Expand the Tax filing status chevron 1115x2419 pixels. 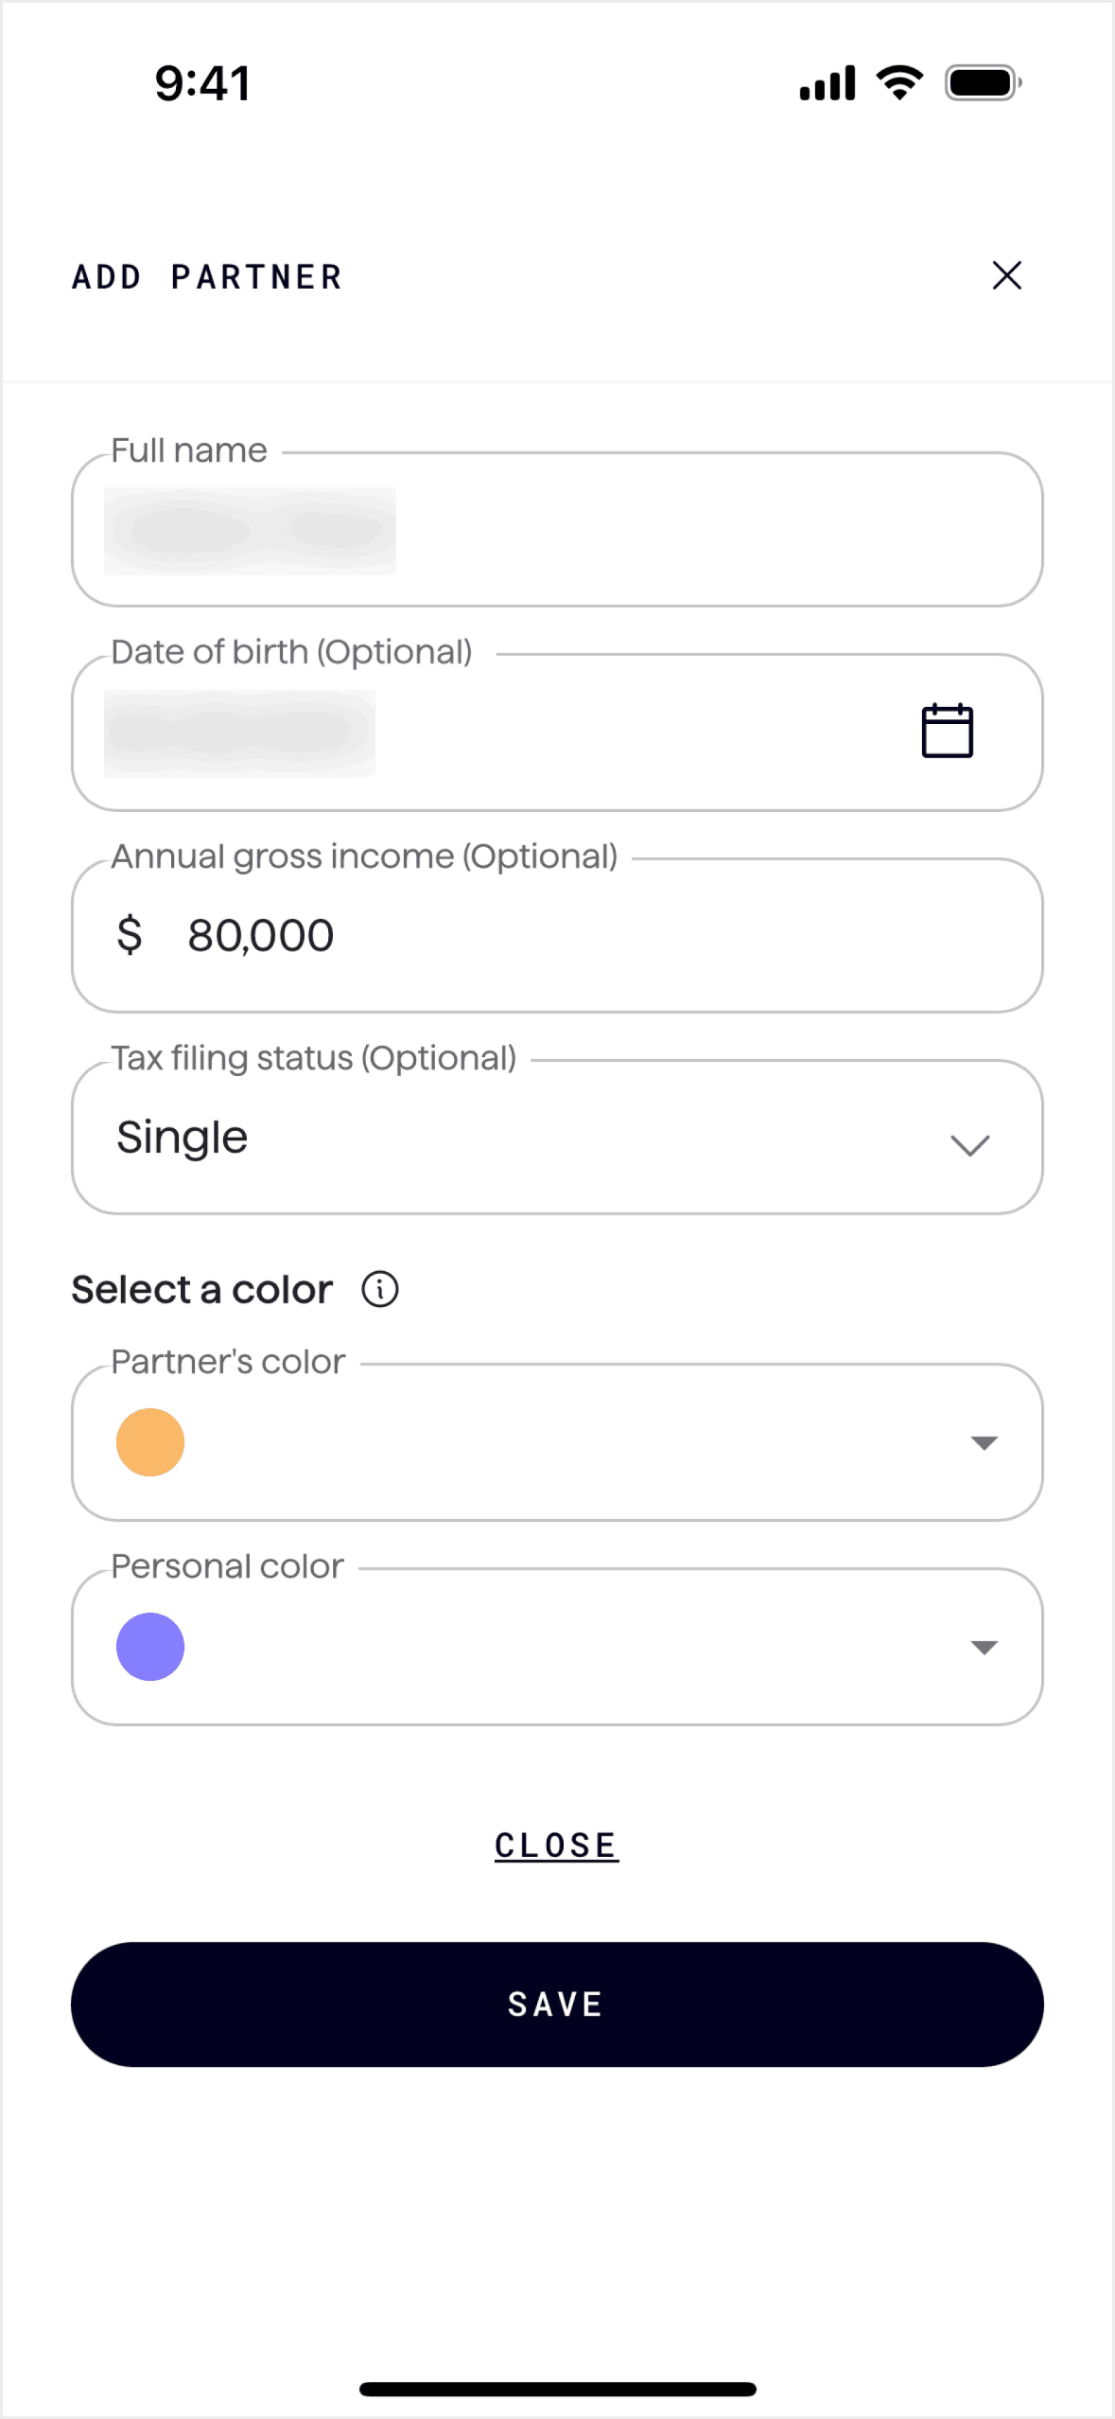(x=969, y=1145)
